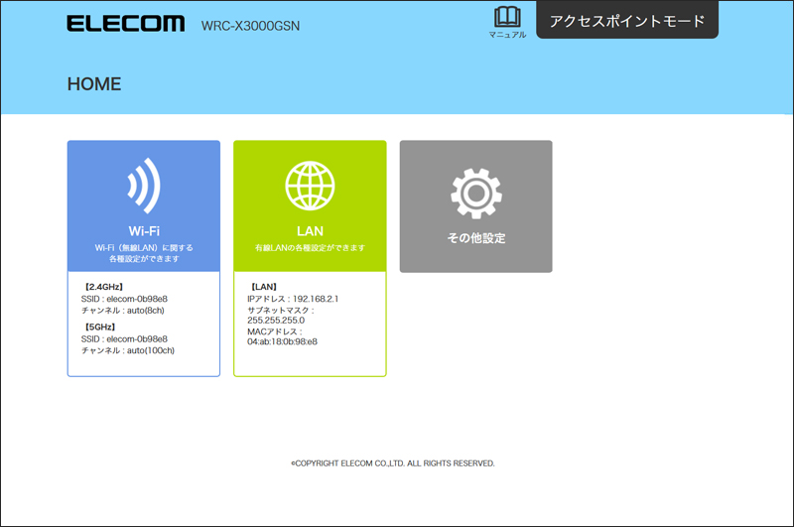Click the アクセスポイントモード badge
The image size is (794, 527).
627,20
